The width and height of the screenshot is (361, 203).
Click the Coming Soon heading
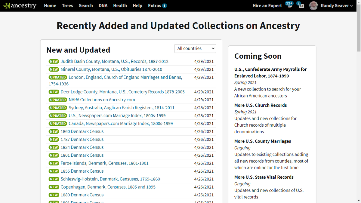pyautogui.click(x=258, y=56)
